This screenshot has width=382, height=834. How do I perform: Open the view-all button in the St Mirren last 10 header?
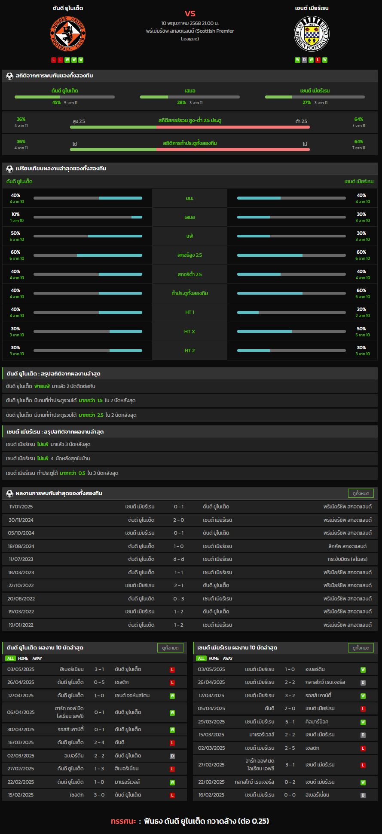[361, 648]
